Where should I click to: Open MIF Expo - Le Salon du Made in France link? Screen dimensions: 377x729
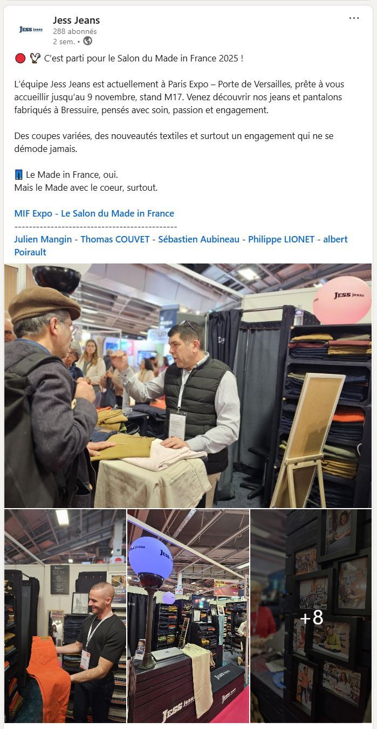(94, 213)
